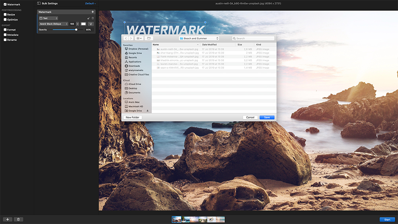398x224 pixels.
Task: Click the Opacity slider handle
Action: pyautogui.click(x=76, y=30)
